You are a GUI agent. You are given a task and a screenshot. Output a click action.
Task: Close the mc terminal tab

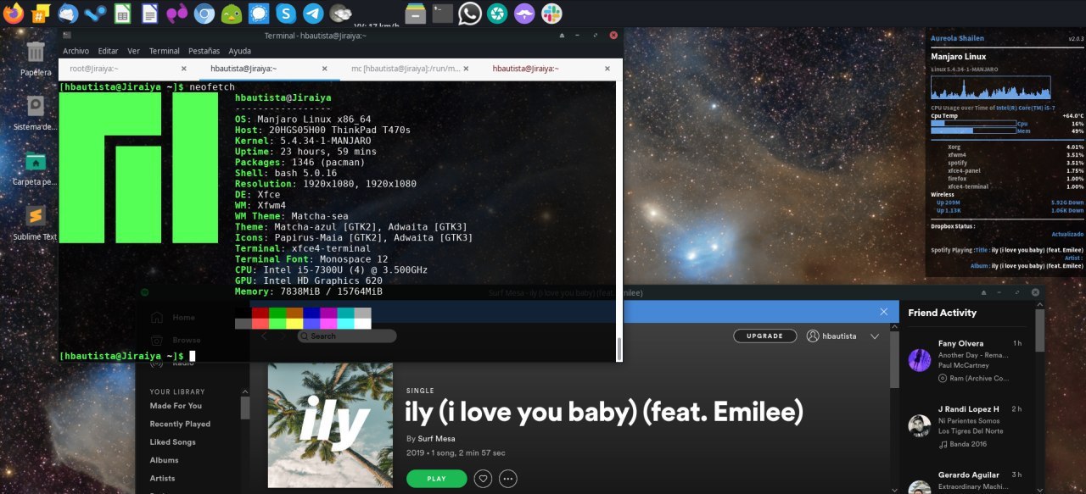[x=466, y=69]
